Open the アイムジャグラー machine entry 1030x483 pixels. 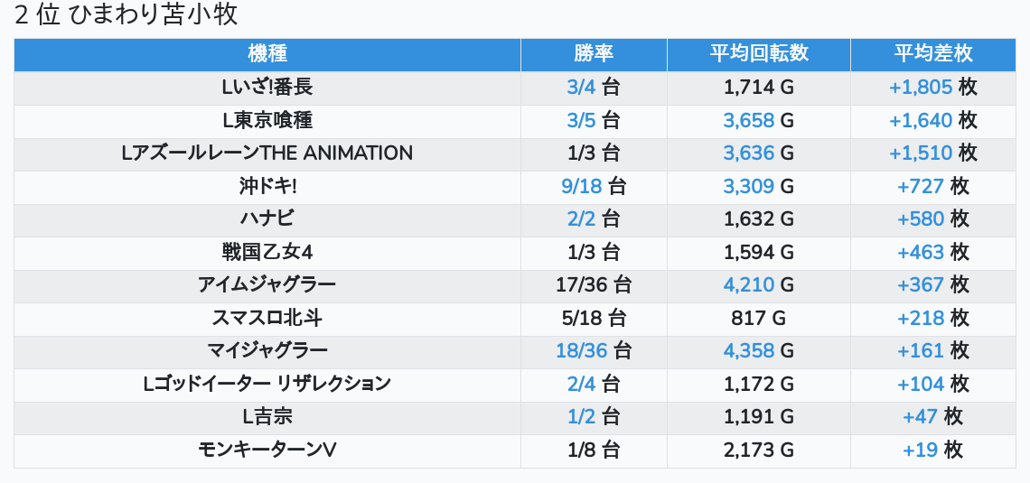pos(267,285)
